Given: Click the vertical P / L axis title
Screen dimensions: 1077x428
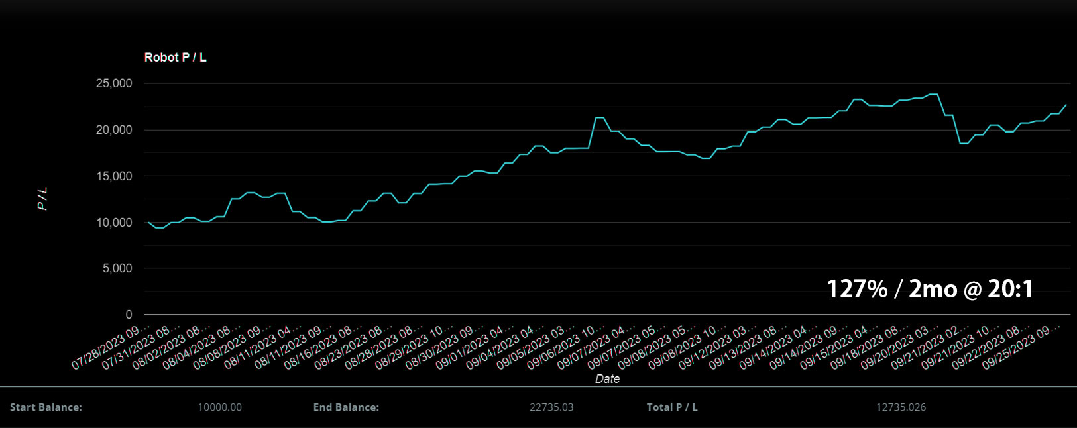Looking at the screenshot, I should [42, 199].
